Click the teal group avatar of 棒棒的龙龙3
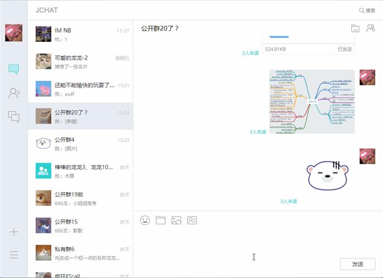The height and width of the screenshot is (278, 383). 44,171
